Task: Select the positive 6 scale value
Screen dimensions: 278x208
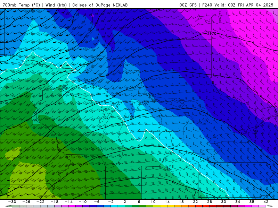Action: coord(139,202)
